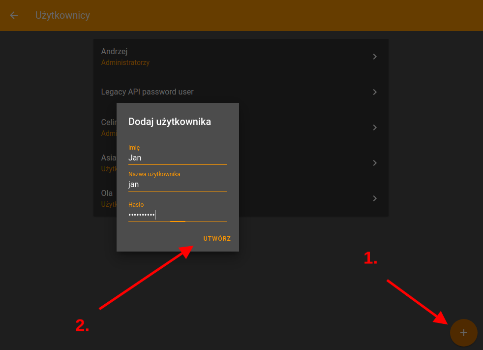Screen dimensions: 483x350
Task: Select Legacy API password user entry
Action: point(147,92)
